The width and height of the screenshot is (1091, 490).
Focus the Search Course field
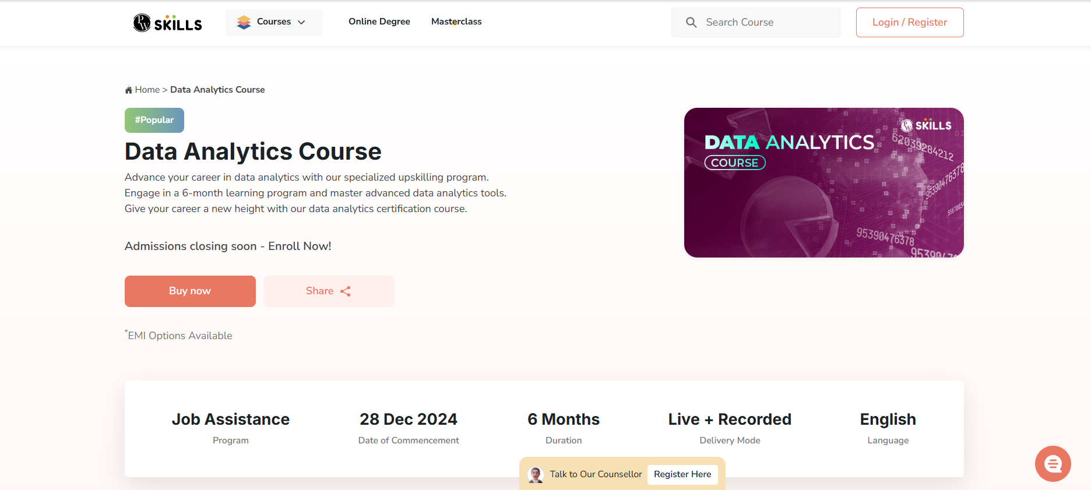[x=755, y=22]
